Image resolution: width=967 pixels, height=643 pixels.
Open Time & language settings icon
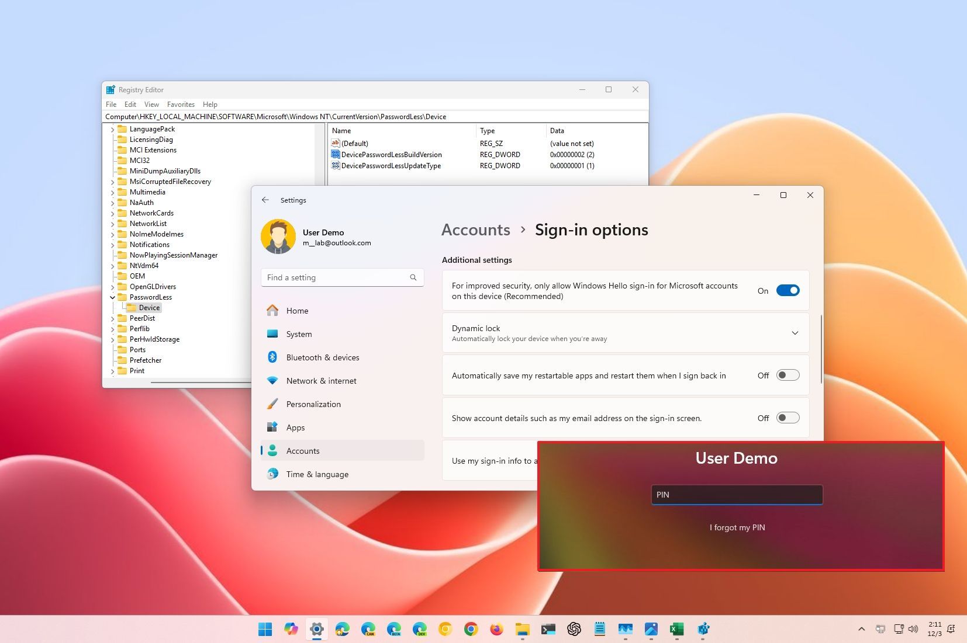(273, 474)
